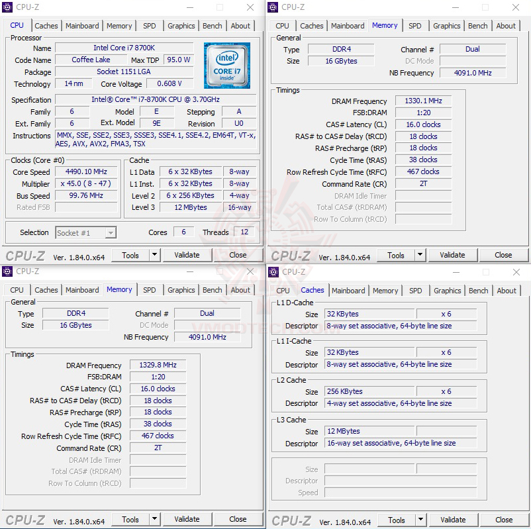Click the Name field showing Intel Core i7 8700K
Image resolution: width=531 pixels, height=529 pixels.
[x=124, y=48]
